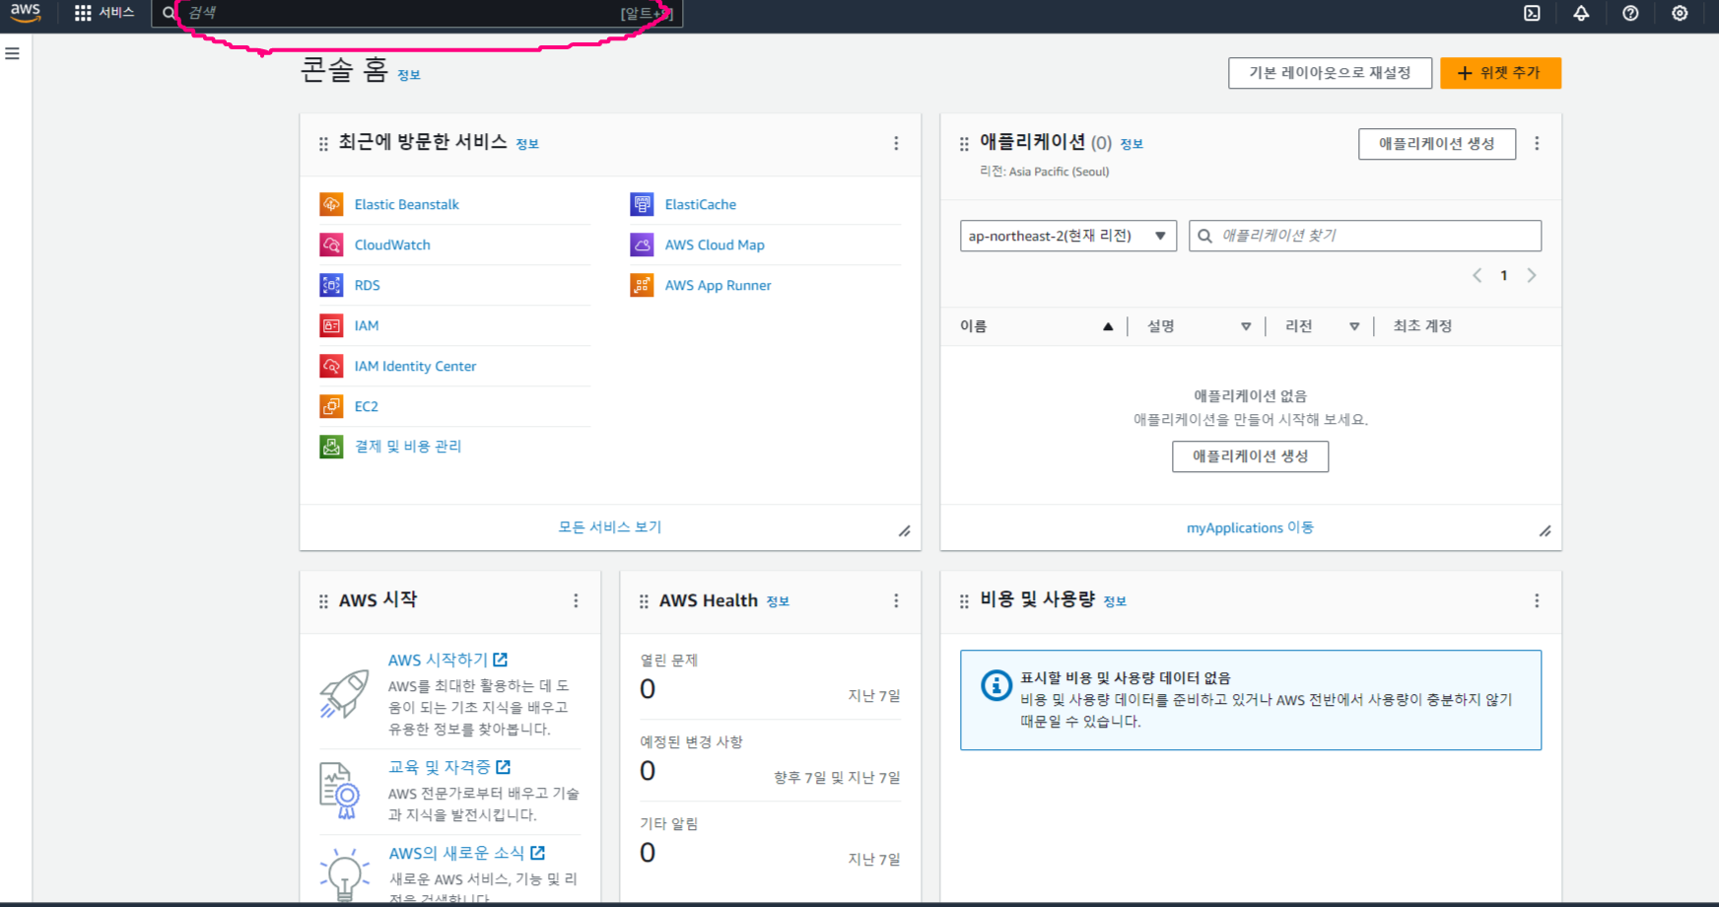This screenshot has height=907, width=1719.
Task: Open 정보 link next to 콘솔 홈
Action: pyautogui.click(x=409, y=75)
